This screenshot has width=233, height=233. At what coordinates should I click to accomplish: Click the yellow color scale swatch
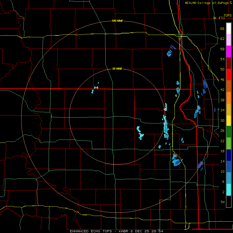[229, 120]
